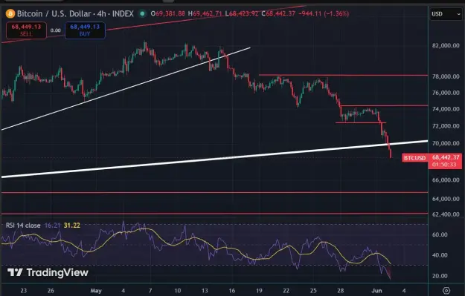This screenshot has width=465, height=296.
Task: Click the TradingView logo
Action: tap(48, 272)
